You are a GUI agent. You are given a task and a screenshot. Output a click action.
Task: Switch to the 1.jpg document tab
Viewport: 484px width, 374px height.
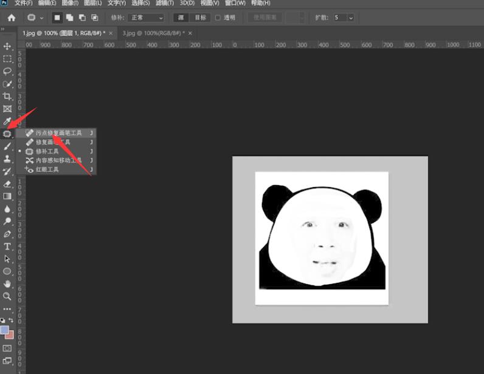pyautogui.click(x=64, y=33)
